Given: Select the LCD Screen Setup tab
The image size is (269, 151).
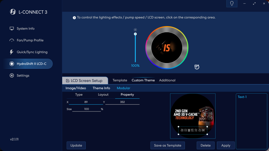Looking at the screenshot, I should [x=85, y=81].
